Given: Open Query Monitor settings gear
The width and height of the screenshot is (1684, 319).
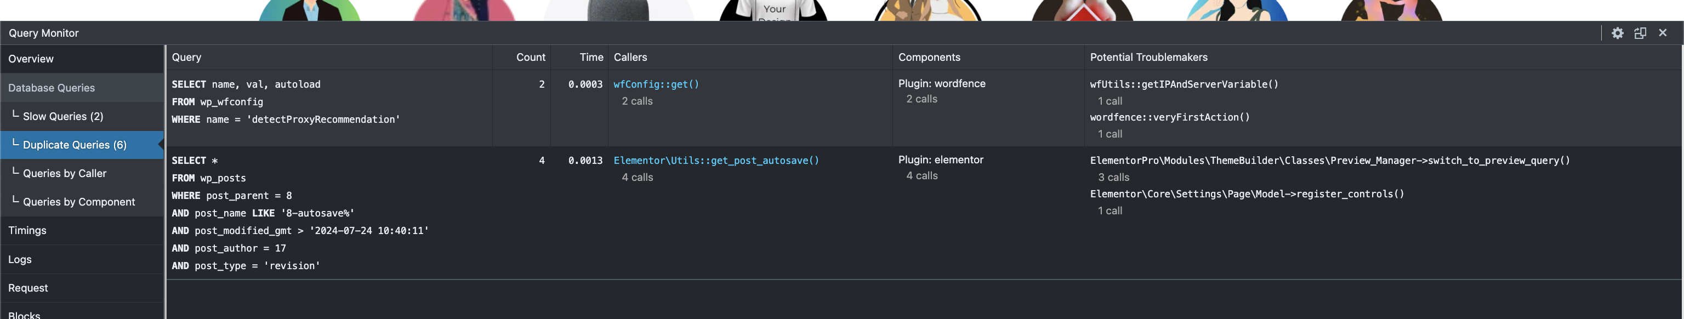Looking at the screenshot, I should [x=1617, y=33].
